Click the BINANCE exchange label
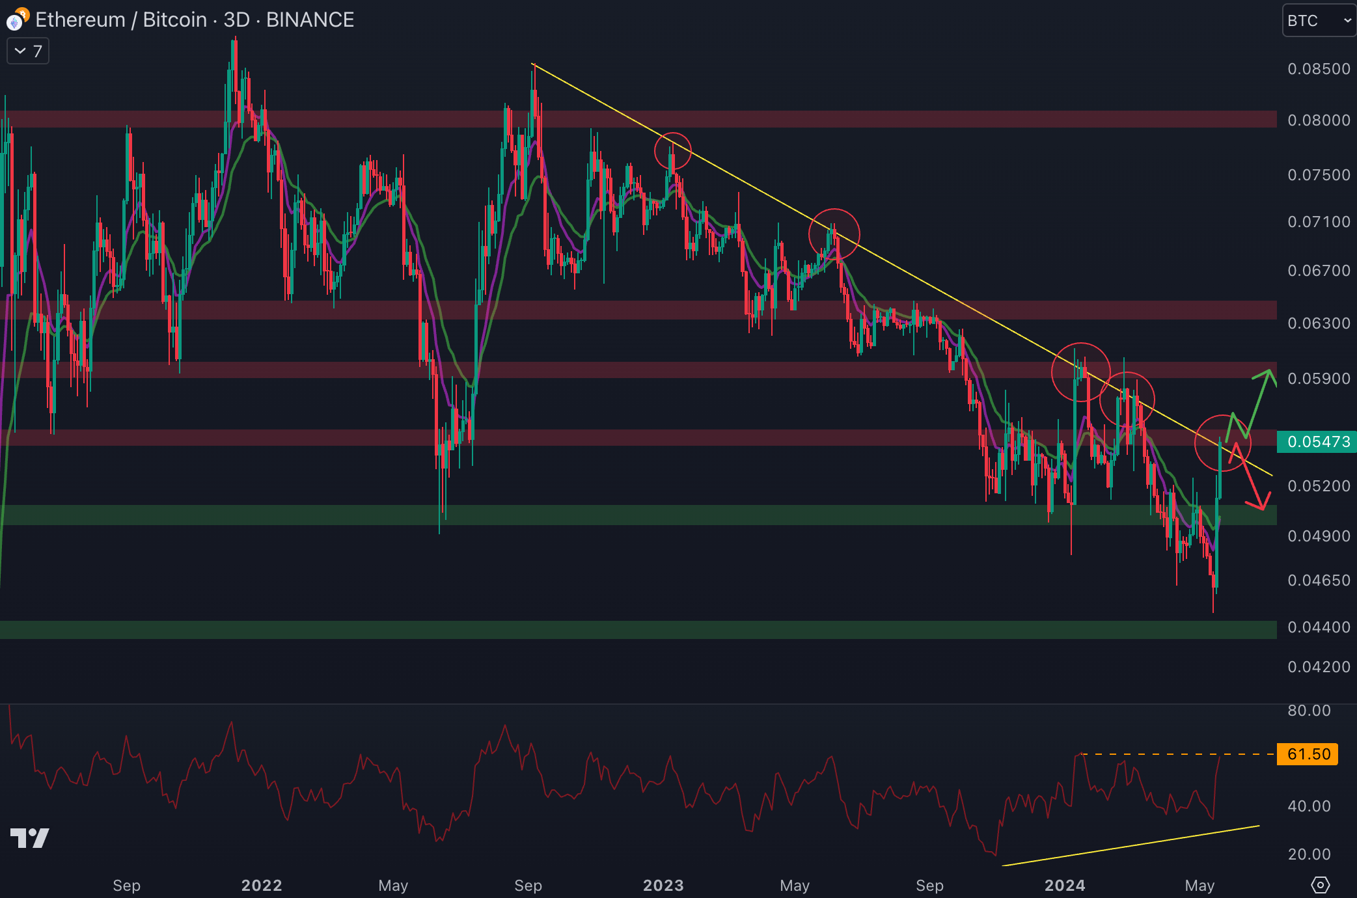 click(x=310, y=20)
